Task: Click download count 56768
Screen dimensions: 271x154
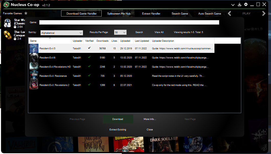Action: (102, 49)
